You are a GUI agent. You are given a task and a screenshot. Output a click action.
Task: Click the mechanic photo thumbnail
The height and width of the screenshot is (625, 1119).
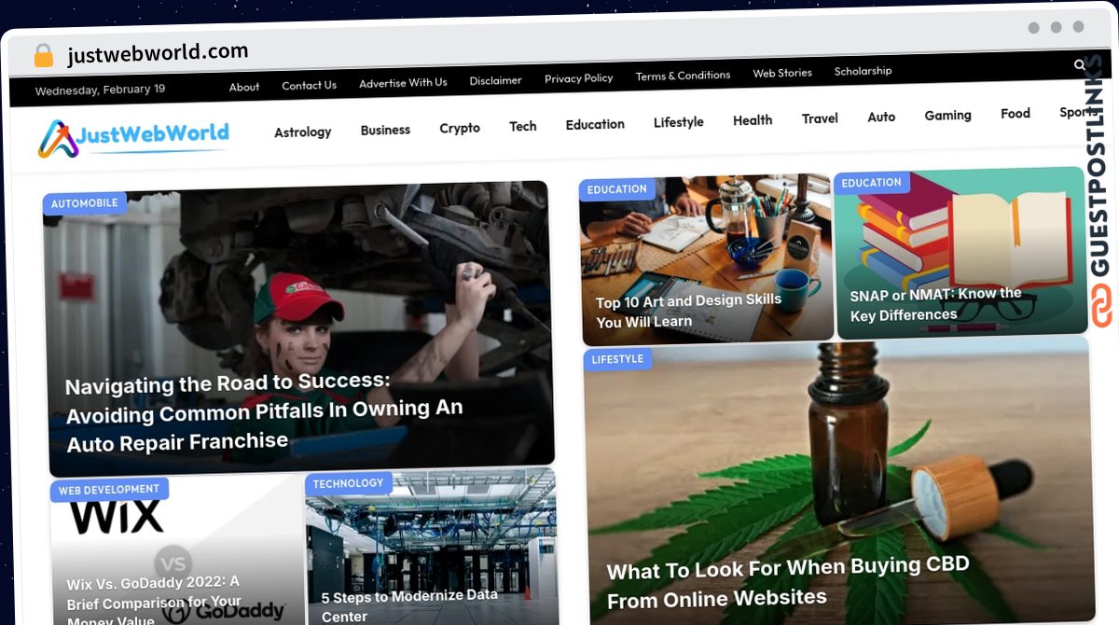tap(298, 326)
